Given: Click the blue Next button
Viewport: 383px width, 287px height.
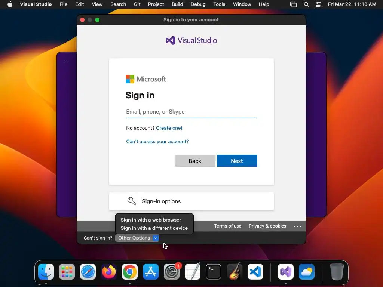Looking at the screenshot, I should pos(237,161).
